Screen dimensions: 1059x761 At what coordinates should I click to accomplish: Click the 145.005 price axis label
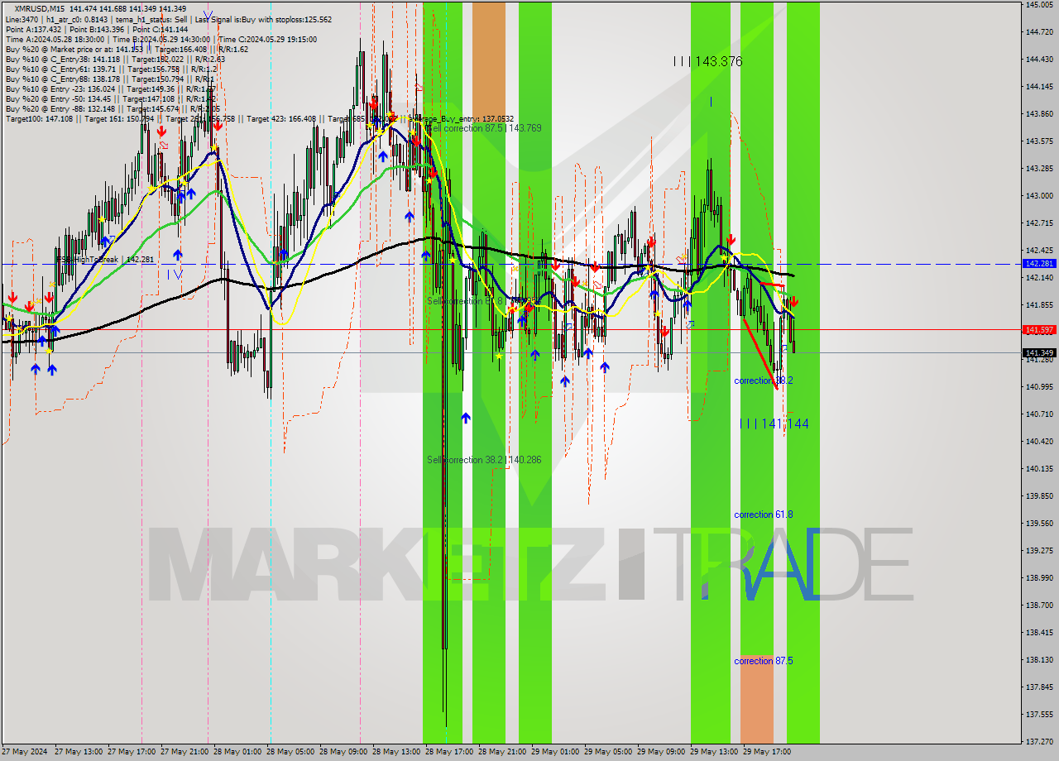coord(1038,5)
